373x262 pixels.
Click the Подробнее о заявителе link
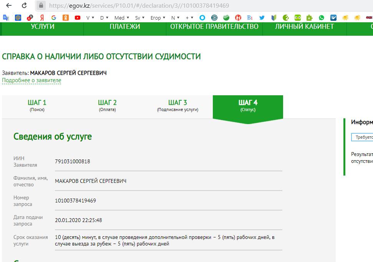[31, 80]
